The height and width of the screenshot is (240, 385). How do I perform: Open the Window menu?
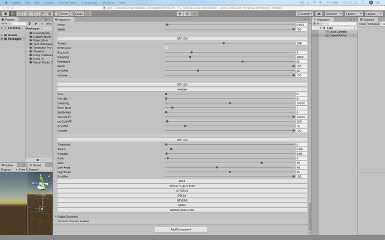coord(109,2)
